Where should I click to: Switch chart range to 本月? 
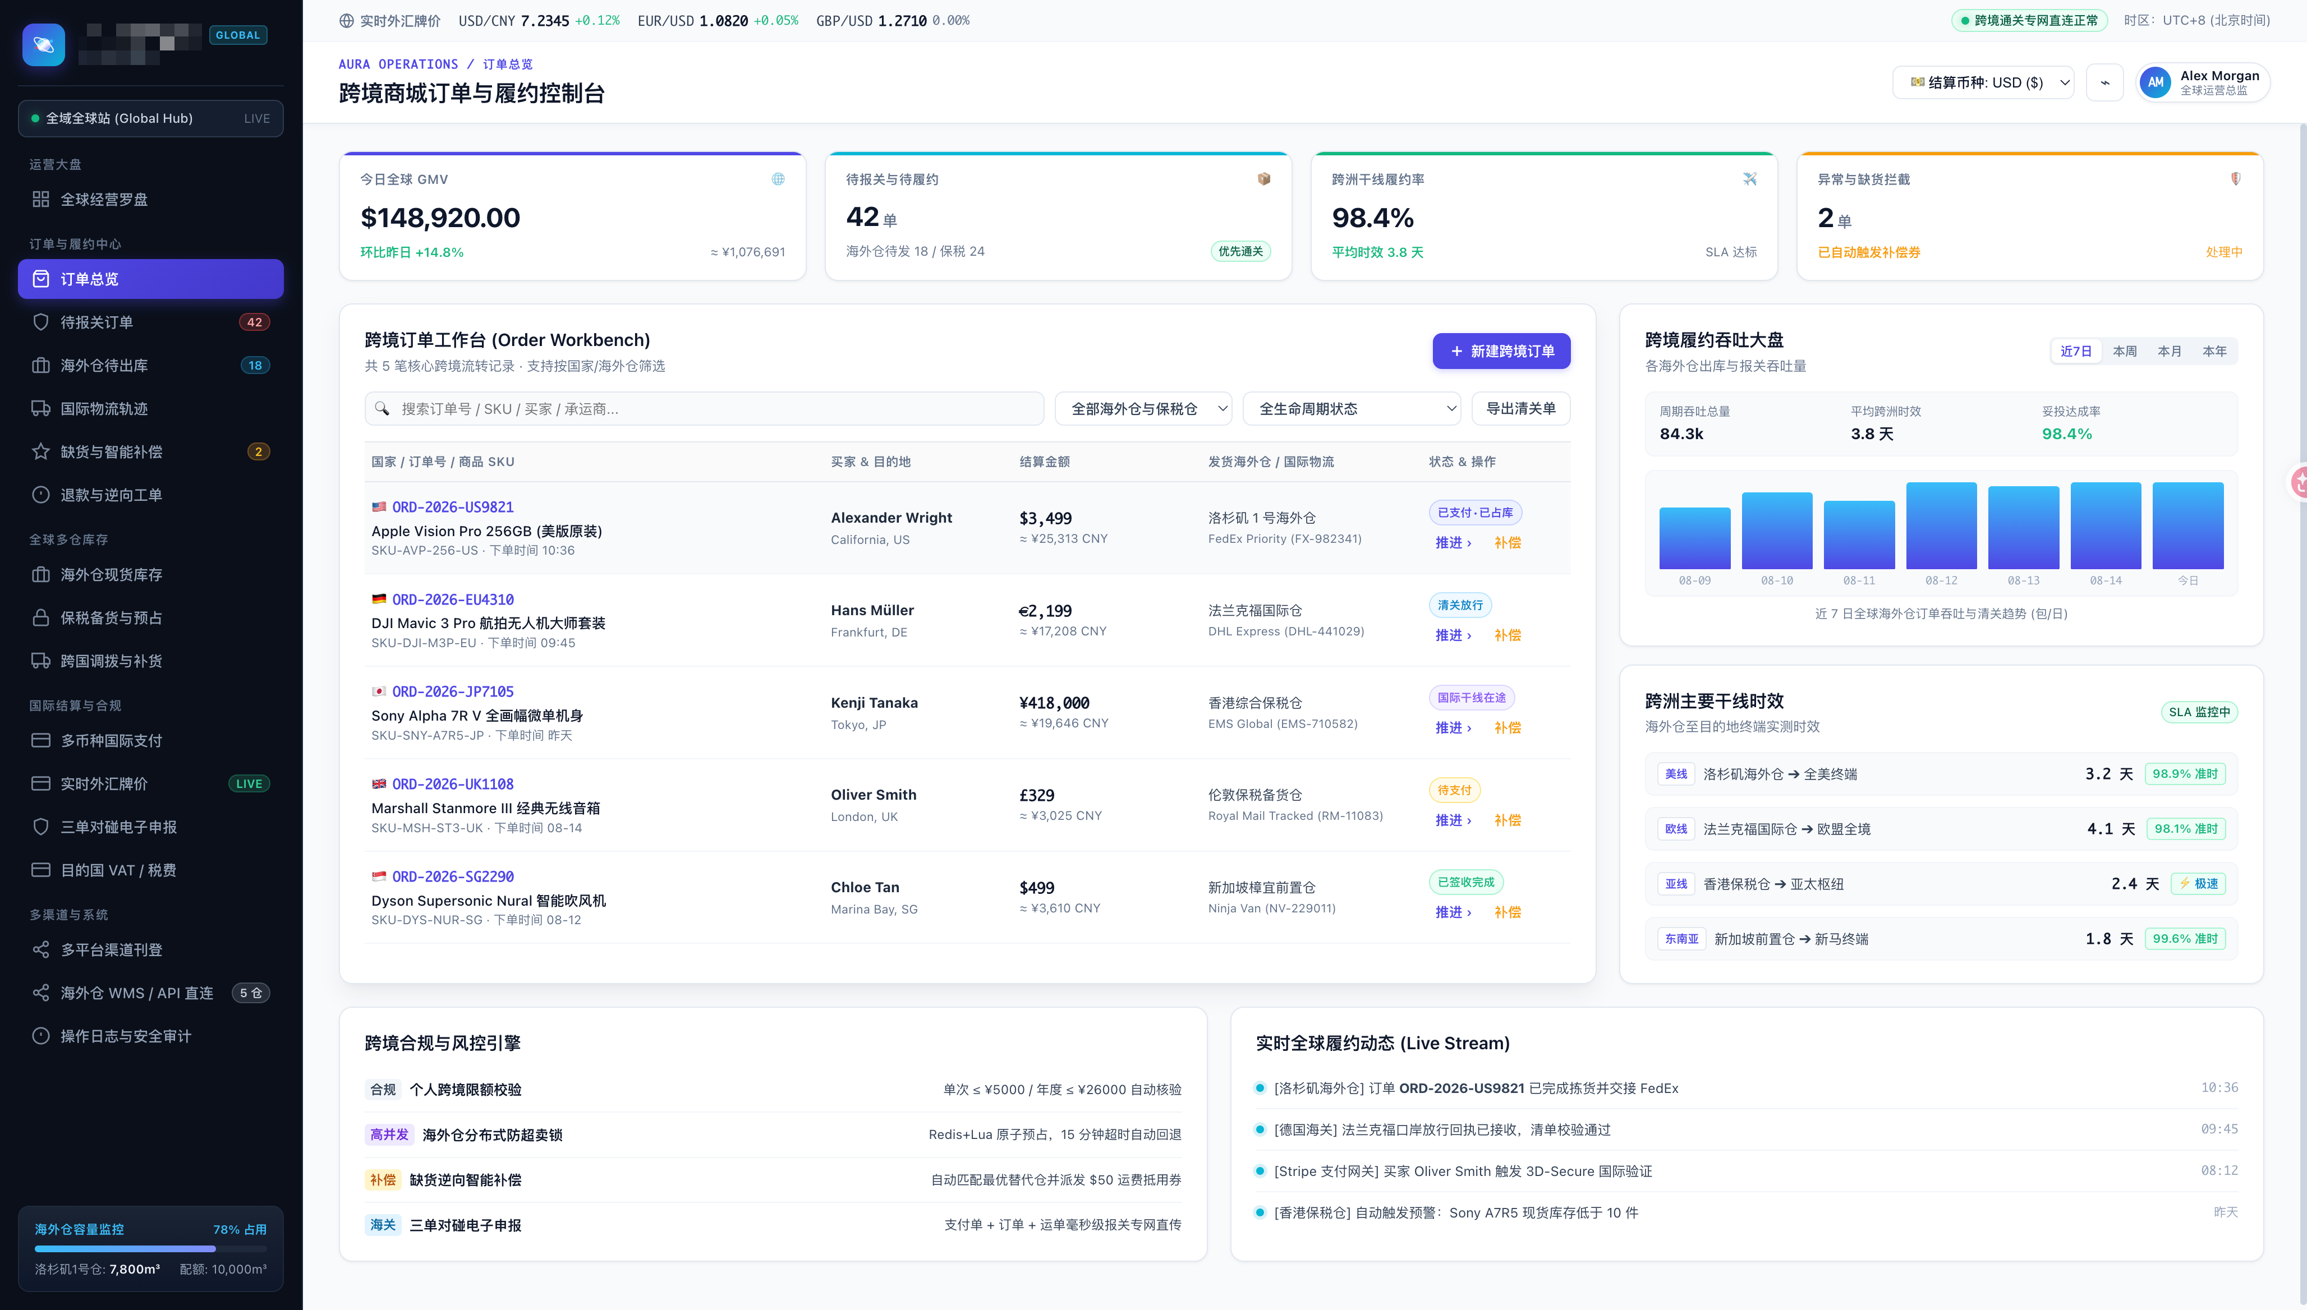tap(2170, 351)
